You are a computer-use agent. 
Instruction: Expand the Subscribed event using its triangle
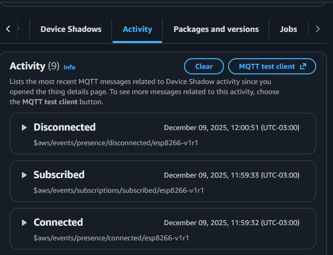pos(24,175)
